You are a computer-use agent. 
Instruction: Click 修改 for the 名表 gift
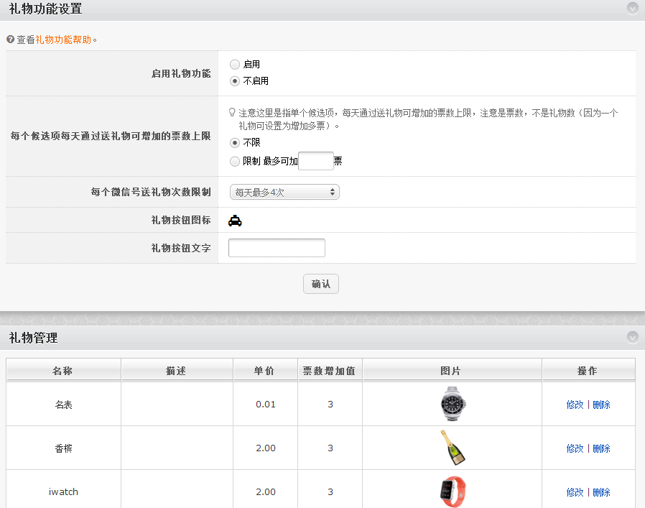[x=575, y=405]
